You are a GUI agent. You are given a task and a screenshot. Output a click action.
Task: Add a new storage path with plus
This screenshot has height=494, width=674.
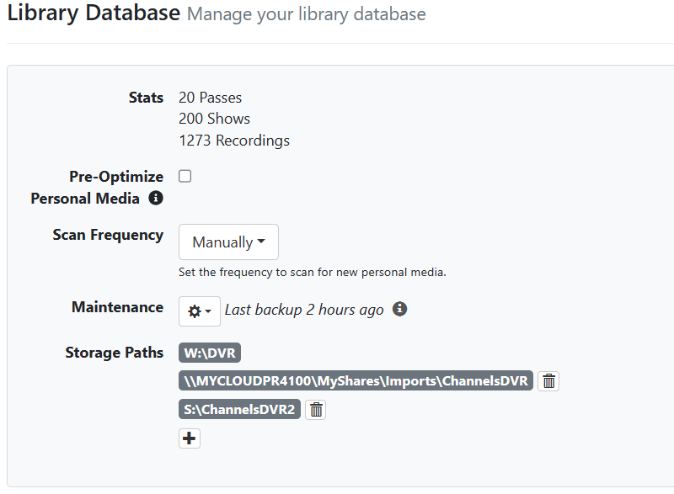(x=190, y=438)
